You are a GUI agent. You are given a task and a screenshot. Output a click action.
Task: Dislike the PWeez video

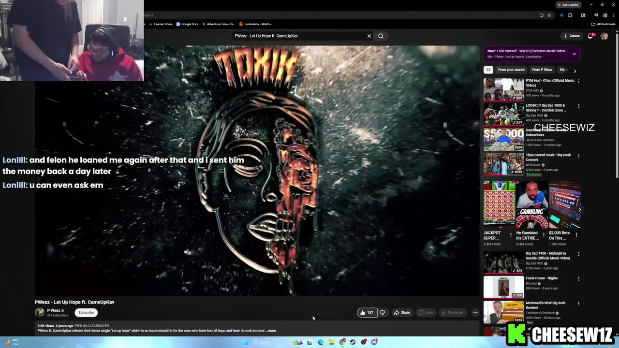[x=383, y=313]
